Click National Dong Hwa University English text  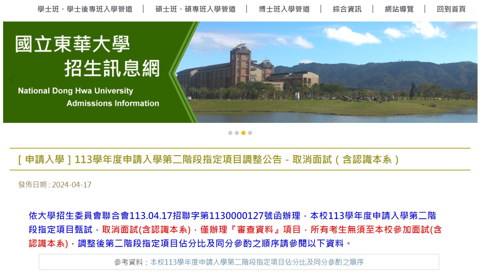(76, 91)
